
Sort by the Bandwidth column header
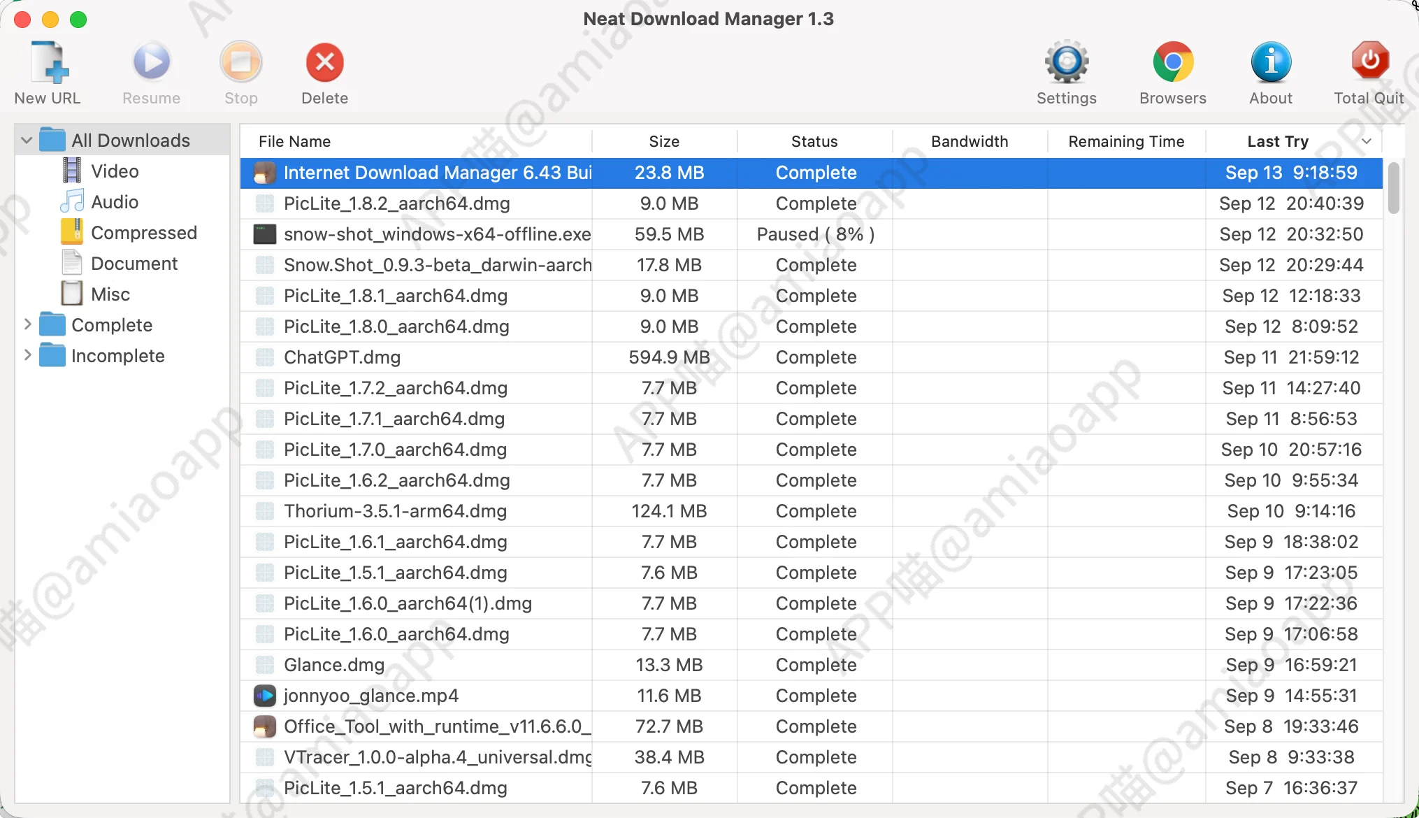coord(970,141)
